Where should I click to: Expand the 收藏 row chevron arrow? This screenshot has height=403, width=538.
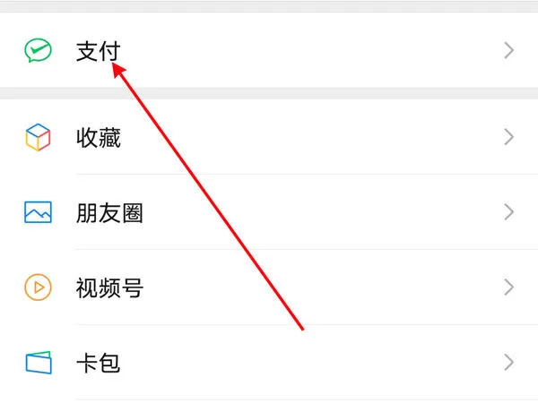click(x=508, y=137)
